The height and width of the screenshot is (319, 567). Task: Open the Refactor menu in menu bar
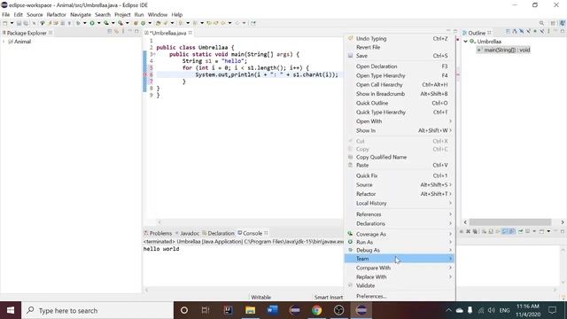tap(57, 14)
